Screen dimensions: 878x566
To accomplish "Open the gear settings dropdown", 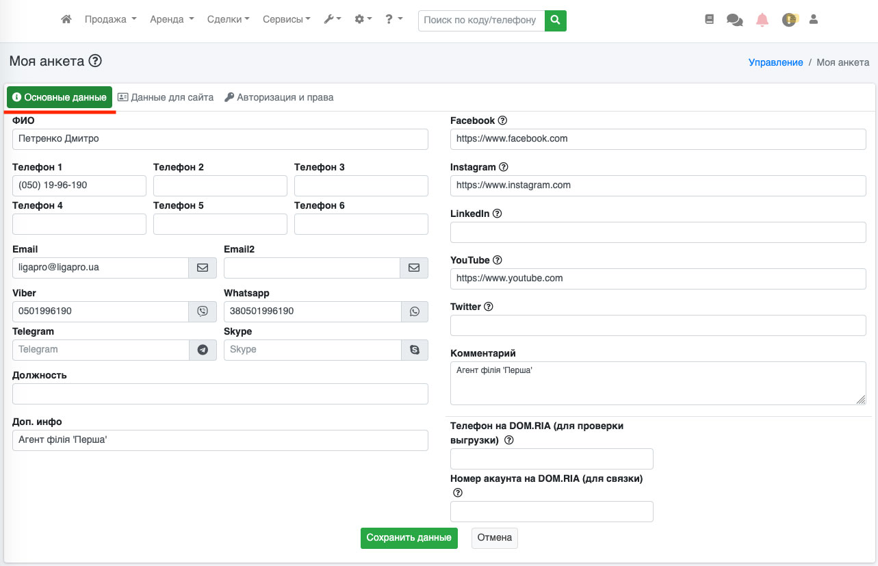I will pyautogui.click(x=363, y=20).
